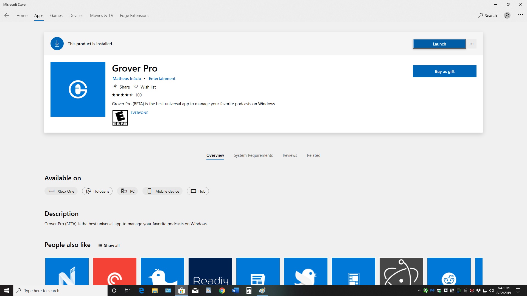Open File Explorer from taskbar
The image size is (527, 296).
[155, 291]
